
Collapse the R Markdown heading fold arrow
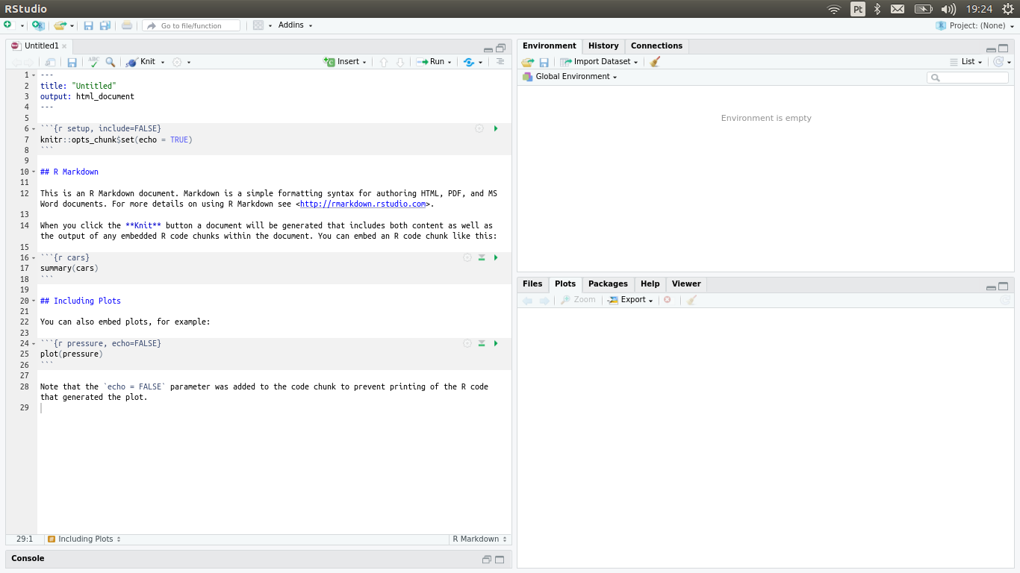[34, 172]
